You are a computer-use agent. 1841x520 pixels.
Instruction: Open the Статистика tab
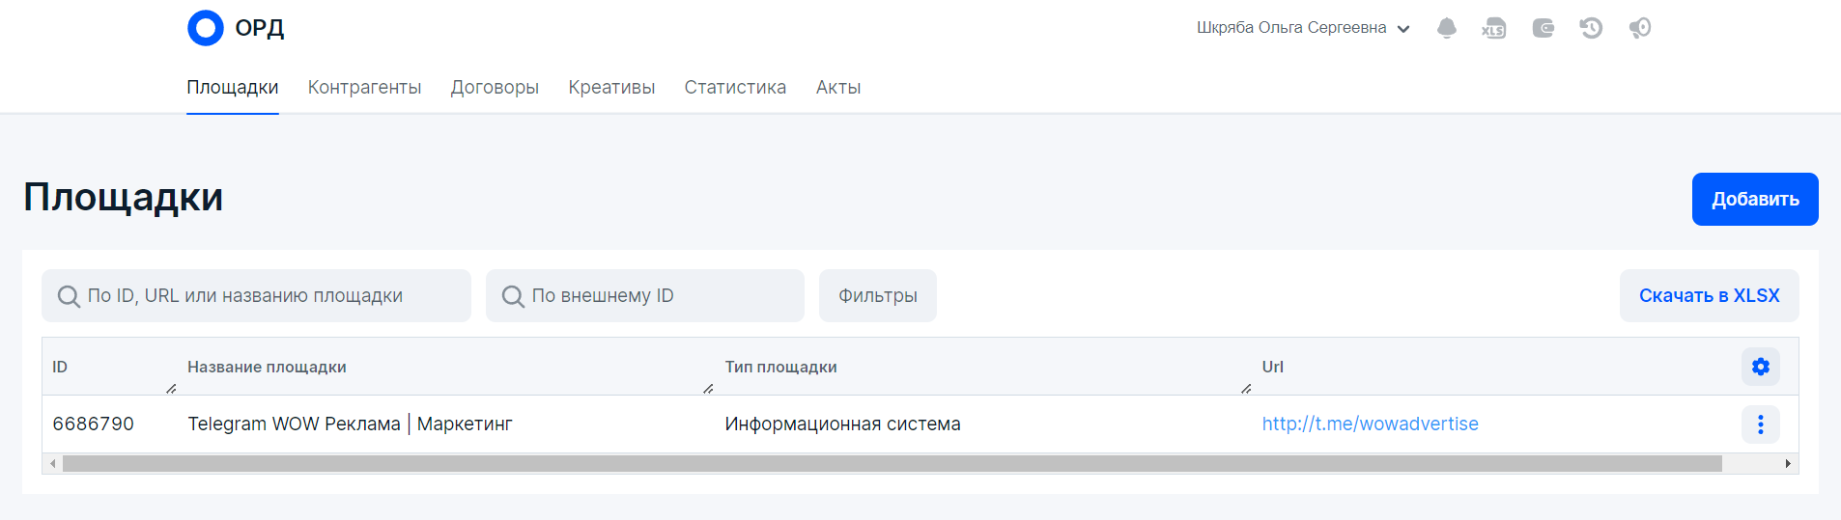click(735, 88)
